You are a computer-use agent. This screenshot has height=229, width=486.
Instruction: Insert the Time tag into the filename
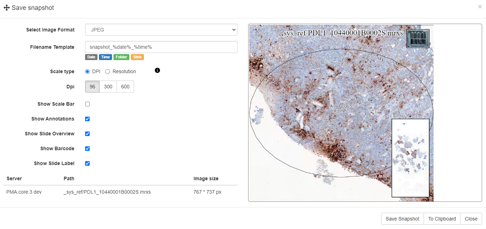coord(105,57)
